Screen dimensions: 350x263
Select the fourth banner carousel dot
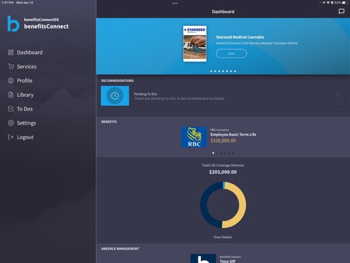[x=223, y=71]
